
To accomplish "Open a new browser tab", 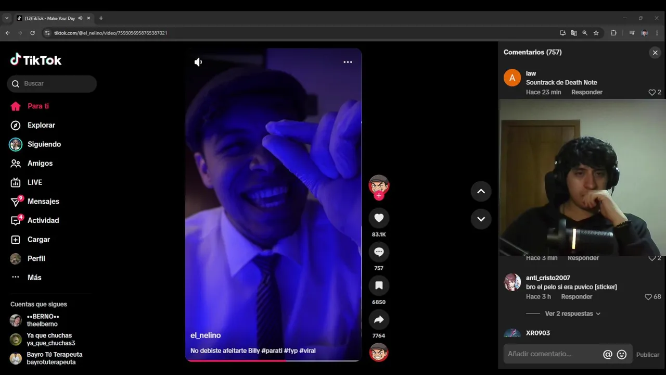I will click(101, 18).
